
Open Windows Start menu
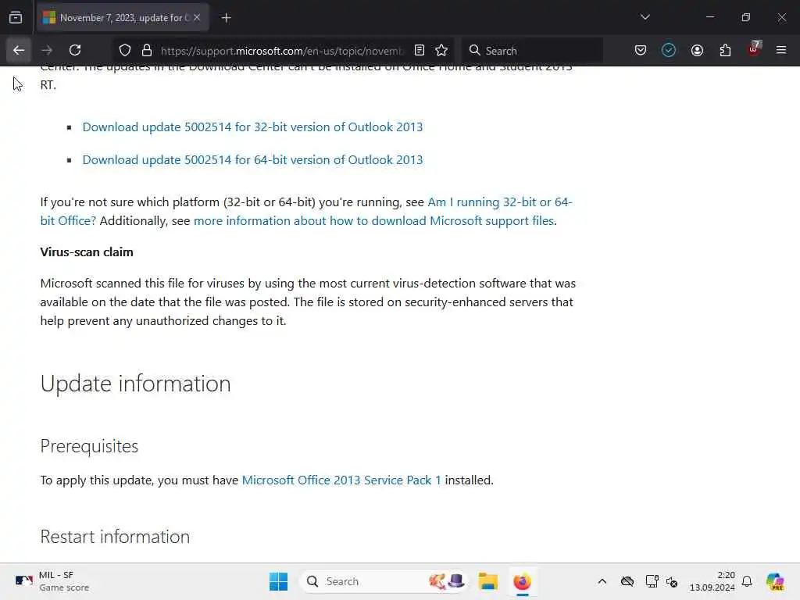click(x=279, y=581)
